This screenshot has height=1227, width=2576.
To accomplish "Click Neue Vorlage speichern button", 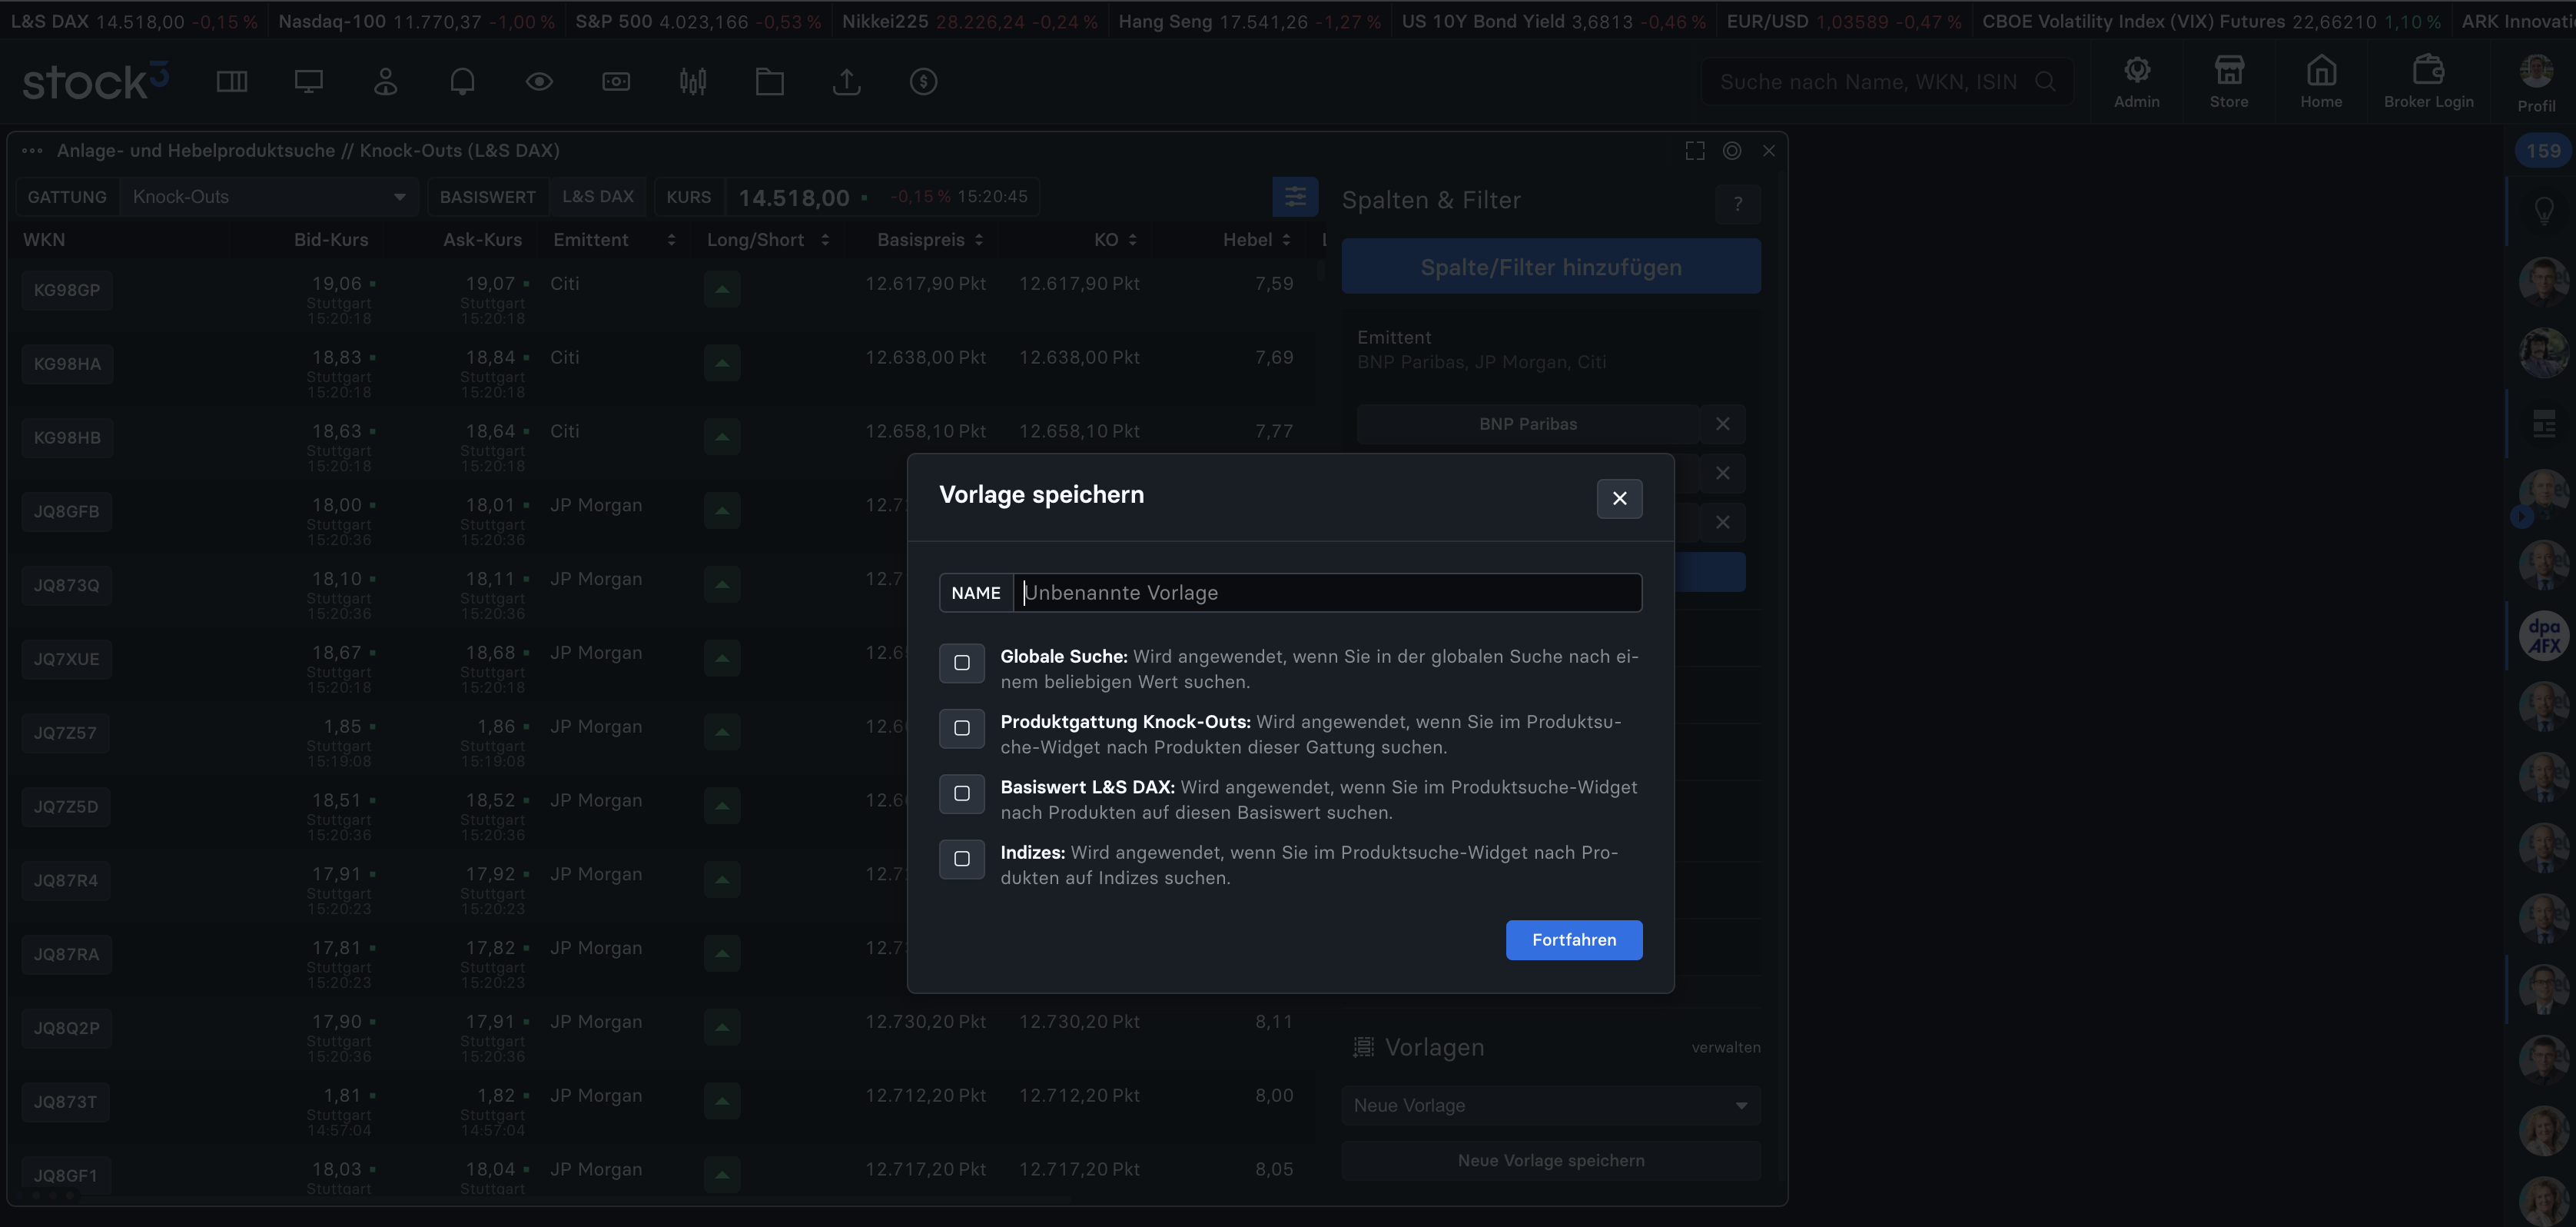I will point(1550,1161).
